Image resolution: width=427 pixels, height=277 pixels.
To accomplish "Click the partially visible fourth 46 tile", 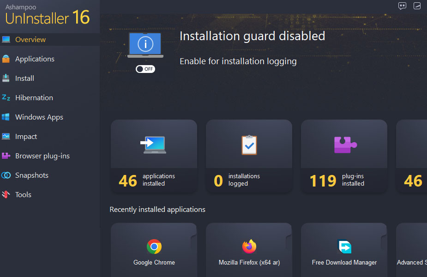I will click(x=411, y=157).
